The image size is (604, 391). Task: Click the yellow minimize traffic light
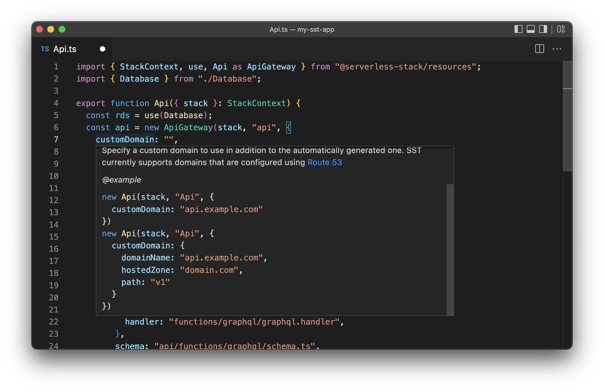(51, 29)
